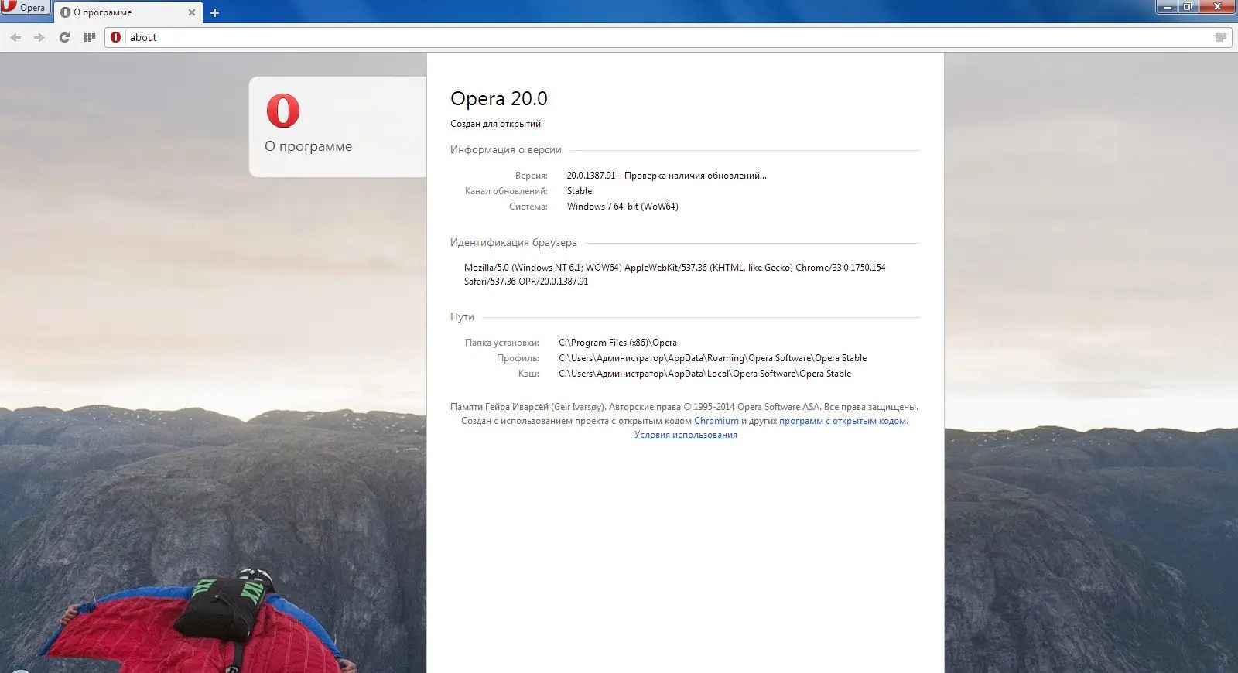Click the Opera badge in address bar
This screenshot has width=1238, height=673.
116,37
